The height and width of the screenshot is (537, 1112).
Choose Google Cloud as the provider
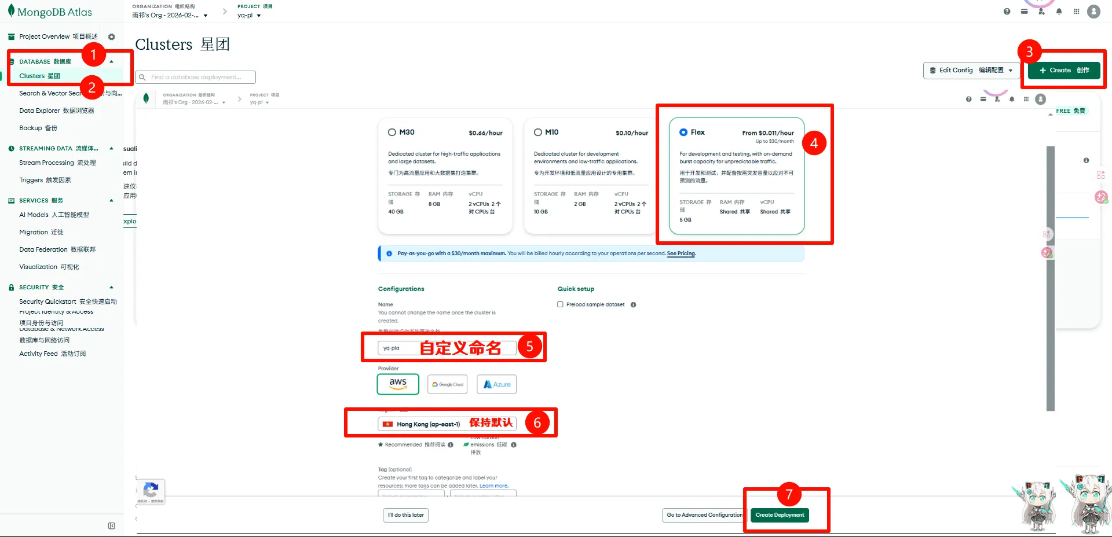[x=447, y=384]
